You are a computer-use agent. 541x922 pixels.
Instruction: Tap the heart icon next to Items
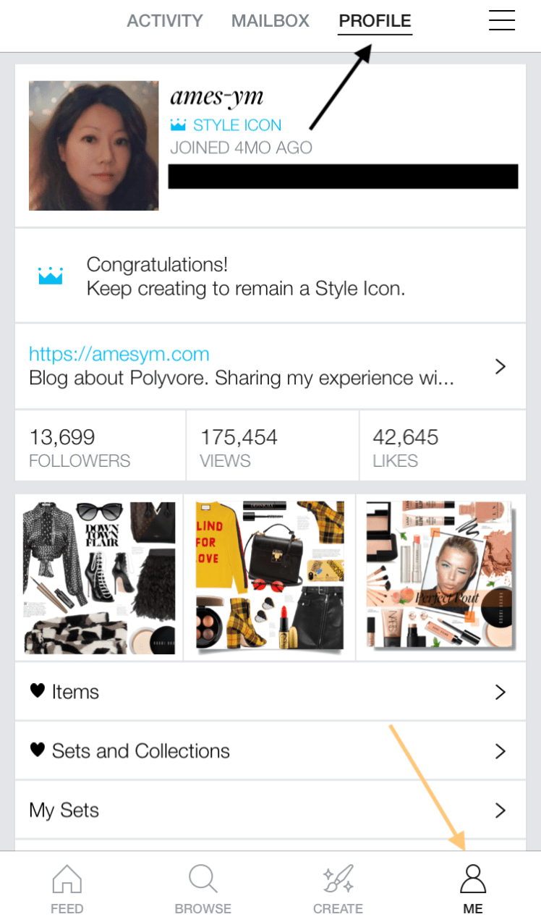(38, 691)
